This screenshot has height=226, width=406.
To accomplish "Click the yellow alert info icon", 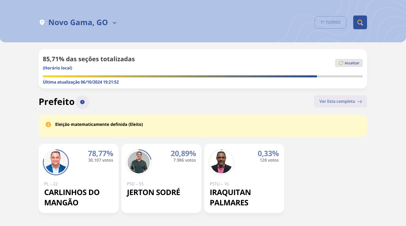I will [x=48, y=125].
